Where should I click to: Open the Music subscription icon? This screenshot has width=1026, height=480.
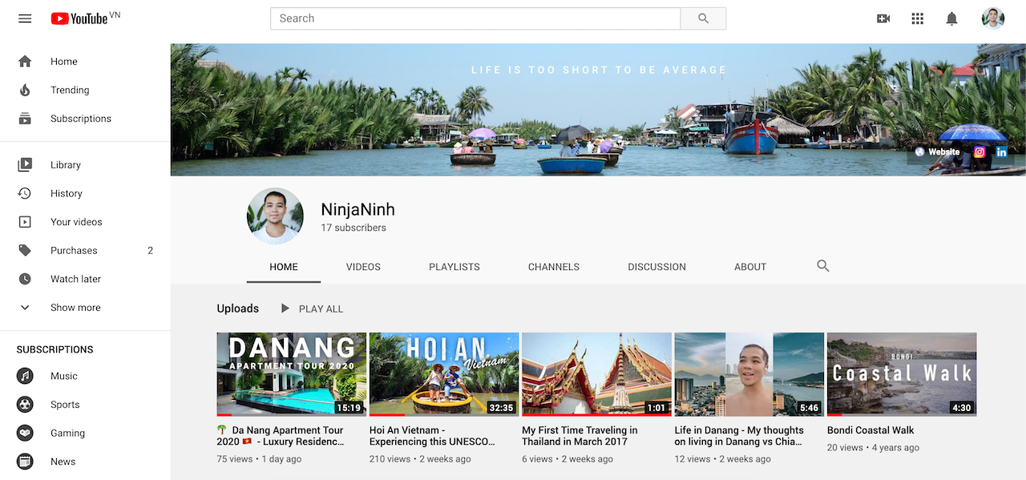click(x=25, y=376)
